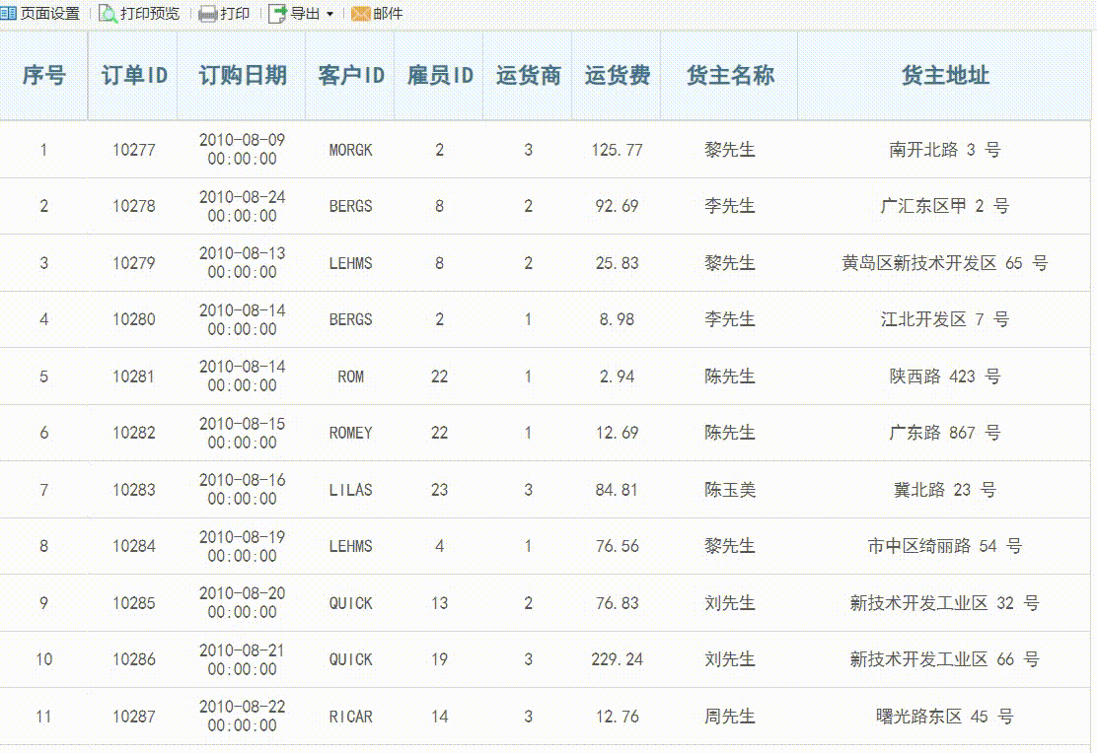
Task: Open 打印预览 print preview
Action: (150, 13)
